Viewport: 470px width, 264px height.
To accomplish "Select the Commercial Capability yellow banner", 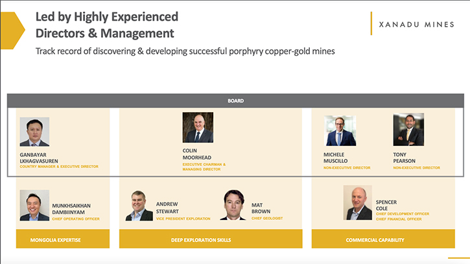I will [x=383, y=239].
